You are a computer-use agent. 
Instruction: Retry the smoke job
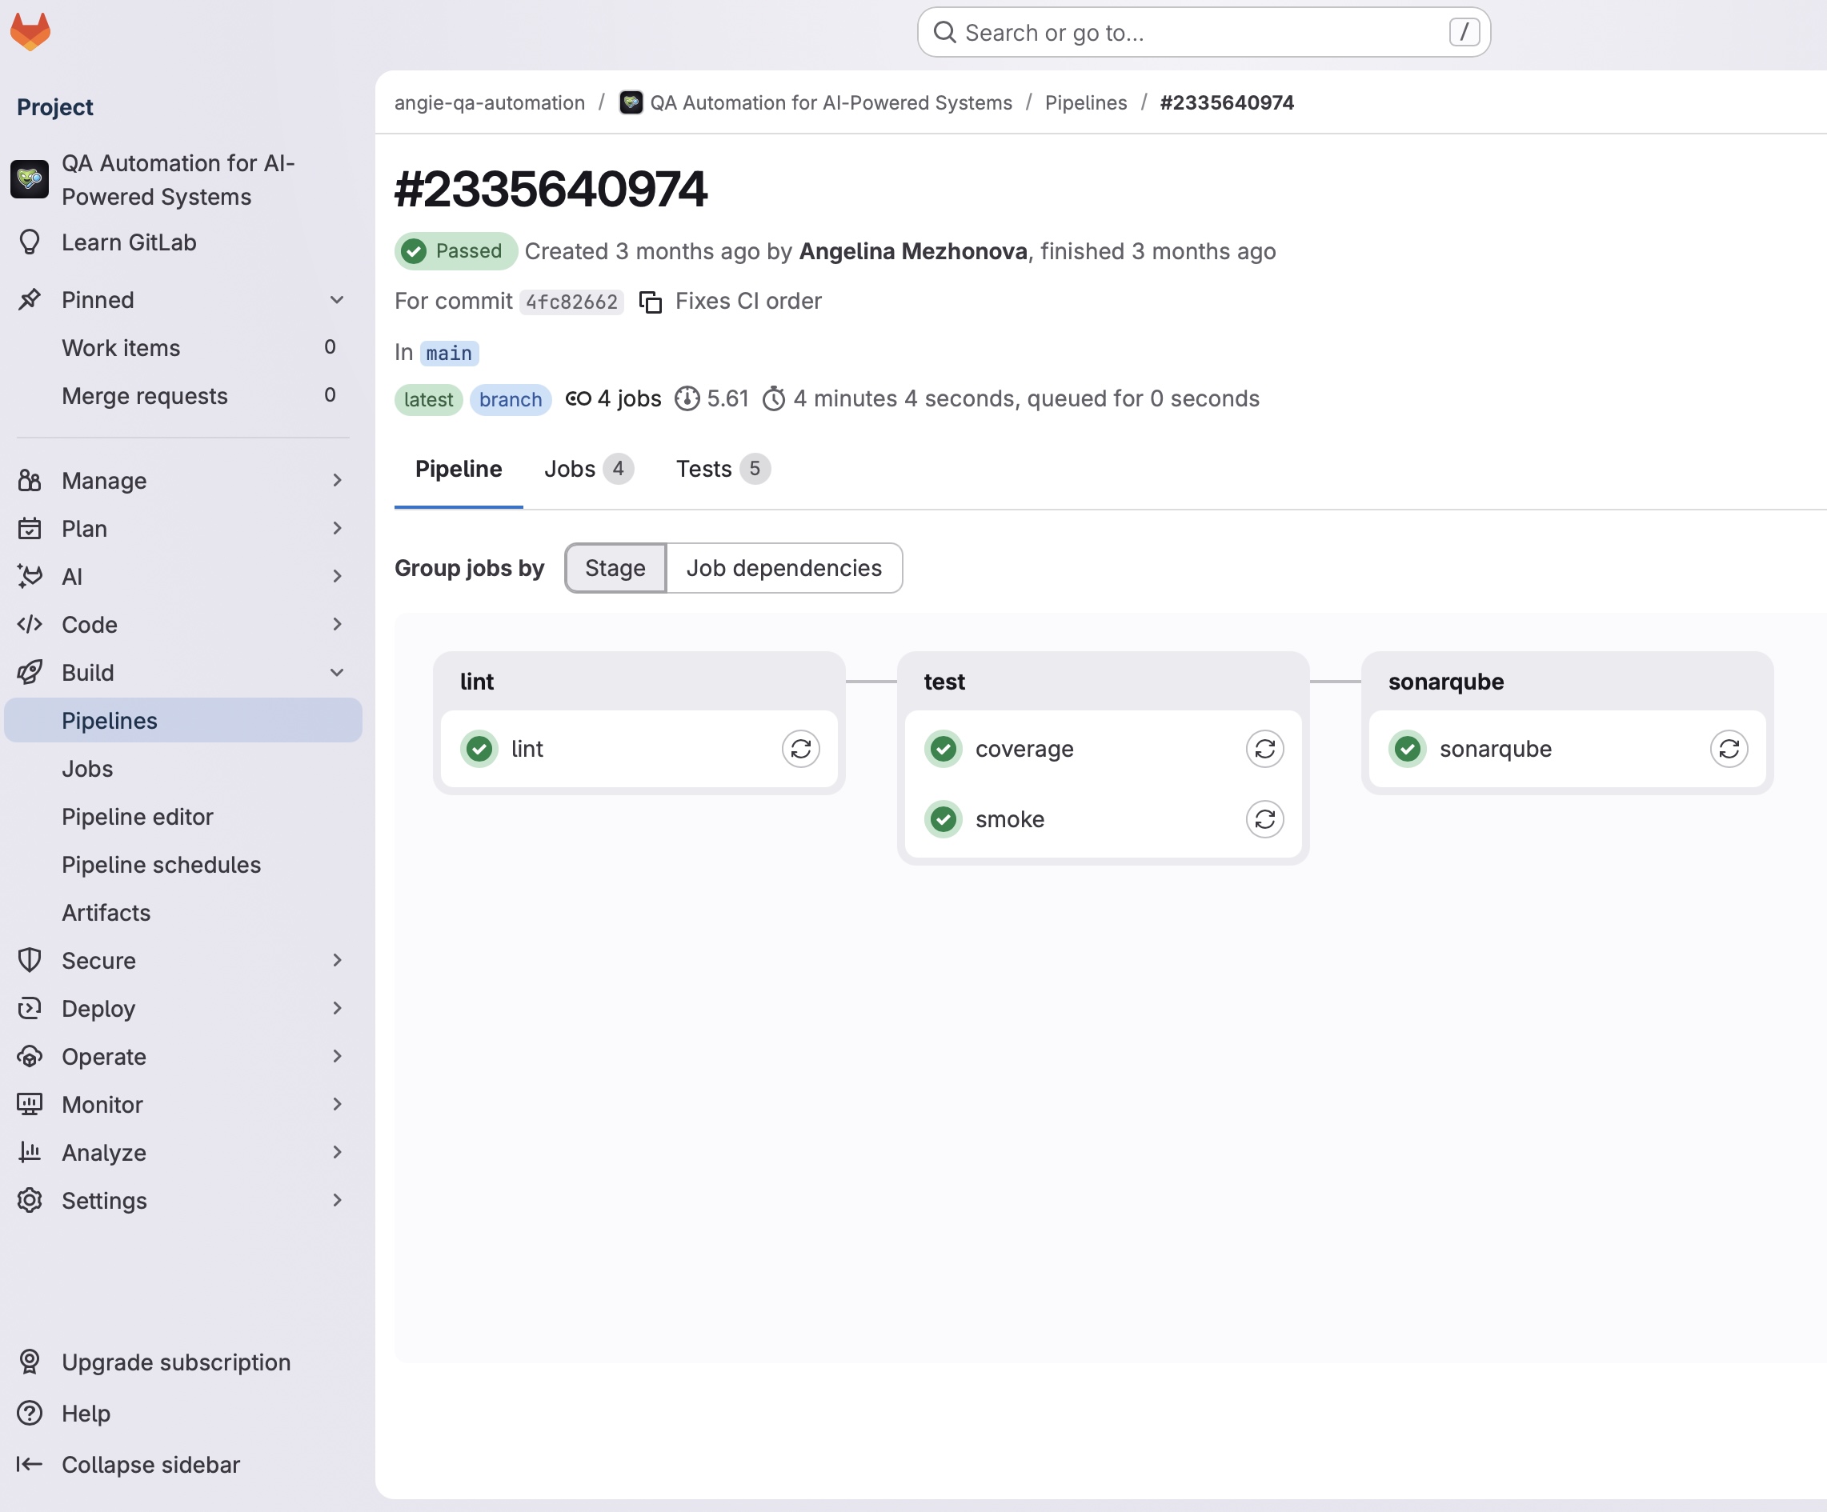point(1265,819)
